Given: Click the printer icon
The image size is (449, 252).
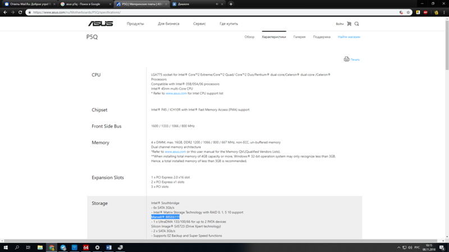Looking at the screenshot, I should click(x=346, y=59).
